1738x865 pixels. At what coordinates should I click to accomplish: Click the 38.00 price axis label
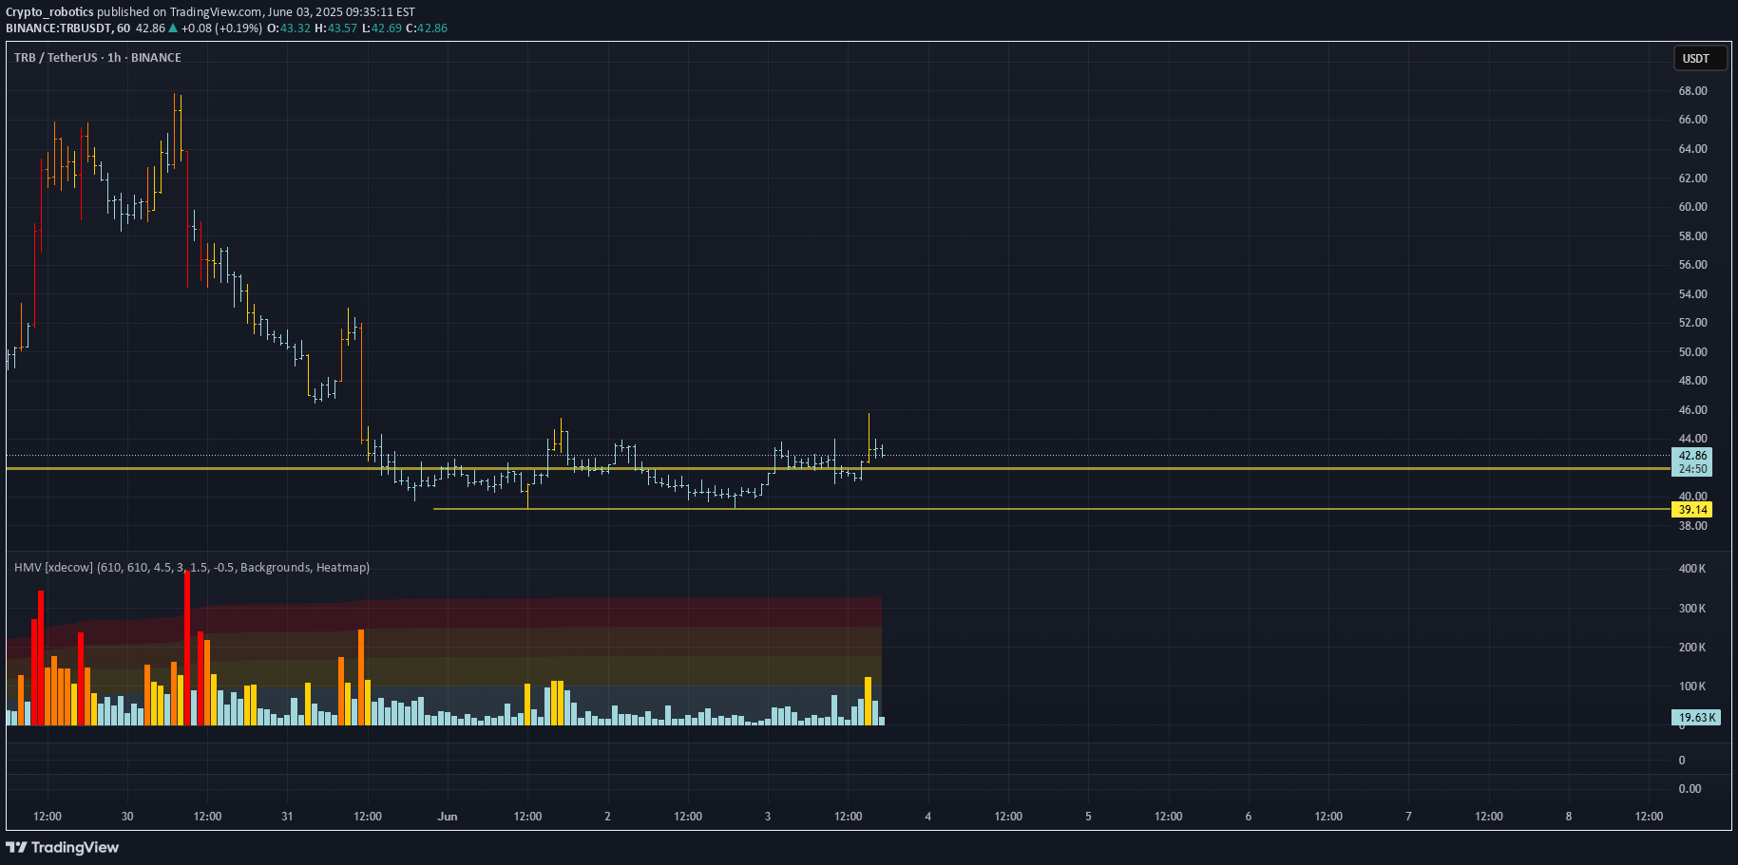click(1692, 526)
